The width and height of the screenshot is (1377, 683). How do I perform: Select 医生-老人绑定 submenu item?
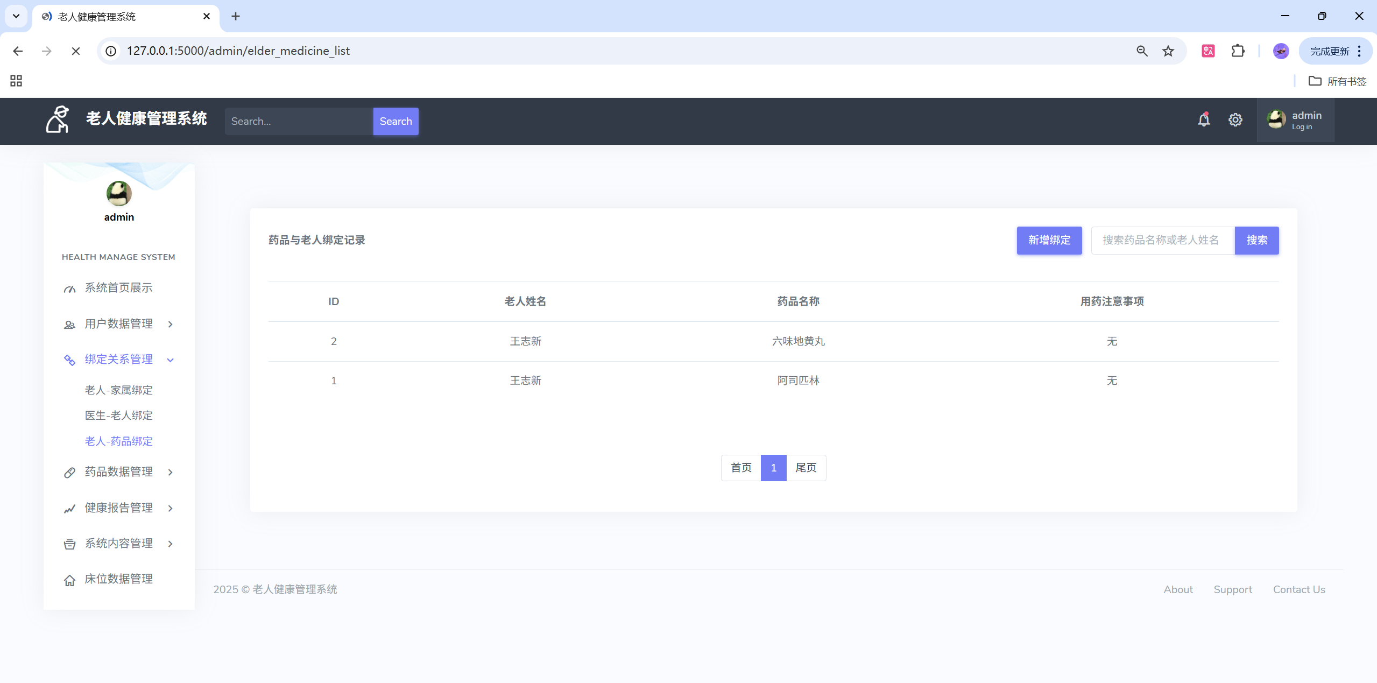[x=119, y=416]
